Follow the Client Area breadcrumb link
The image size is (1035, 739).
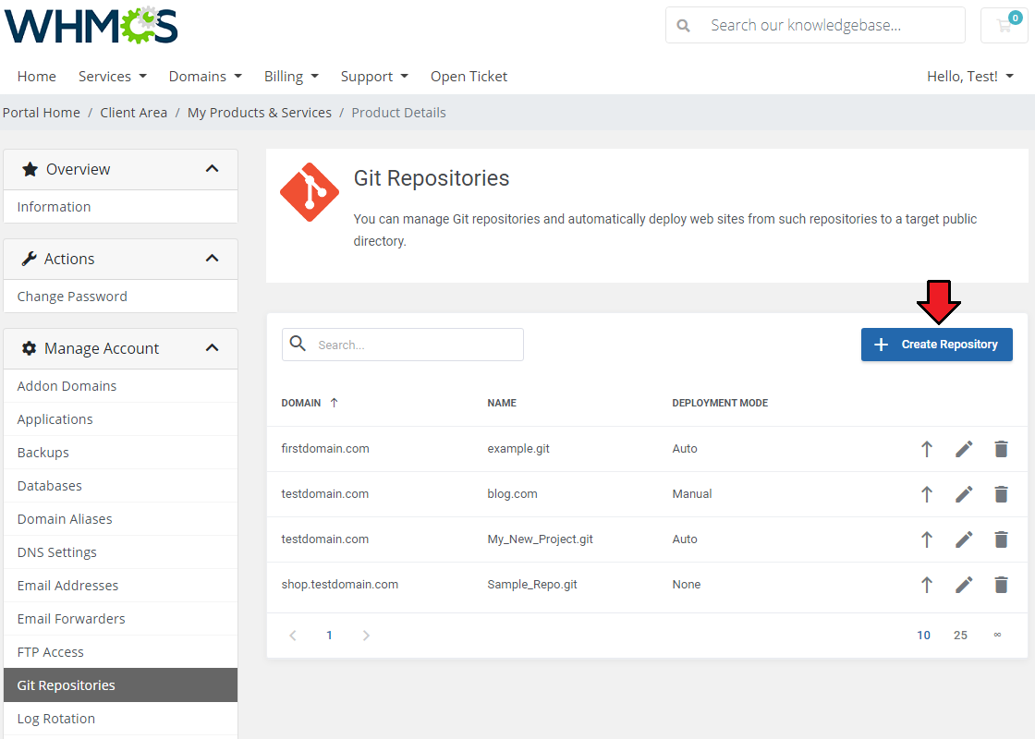(x=133, y=113)
